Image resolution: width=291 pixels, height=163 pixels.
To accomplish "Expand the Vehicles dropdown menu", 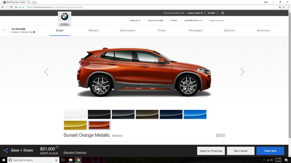I will pos(135,21).
